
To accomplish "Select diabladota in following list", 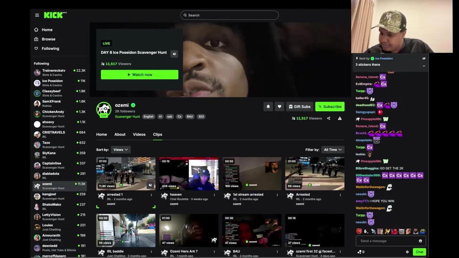I will (60, 176).
